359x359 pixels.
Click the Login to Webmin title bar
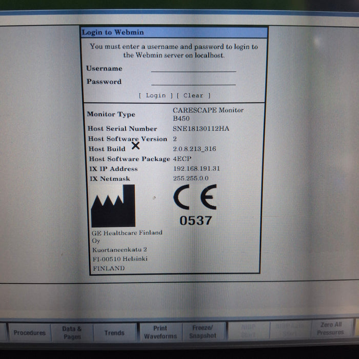tap(174, 32)
